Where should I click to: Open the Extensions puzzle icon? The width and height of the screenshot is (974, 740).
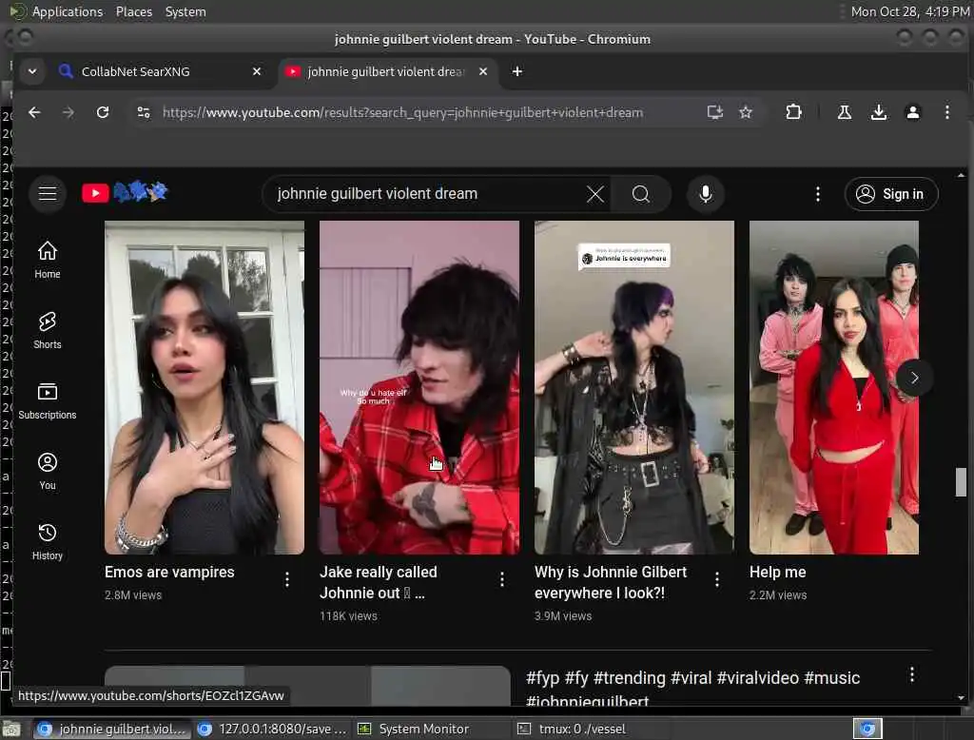pyautogui.click(x=793, y=112)
